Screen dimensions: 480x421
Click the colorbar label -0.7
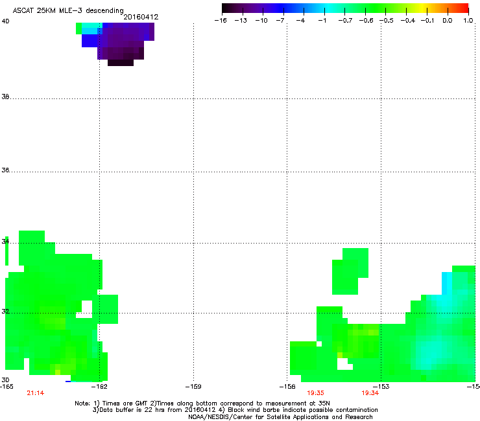point(345,21)
